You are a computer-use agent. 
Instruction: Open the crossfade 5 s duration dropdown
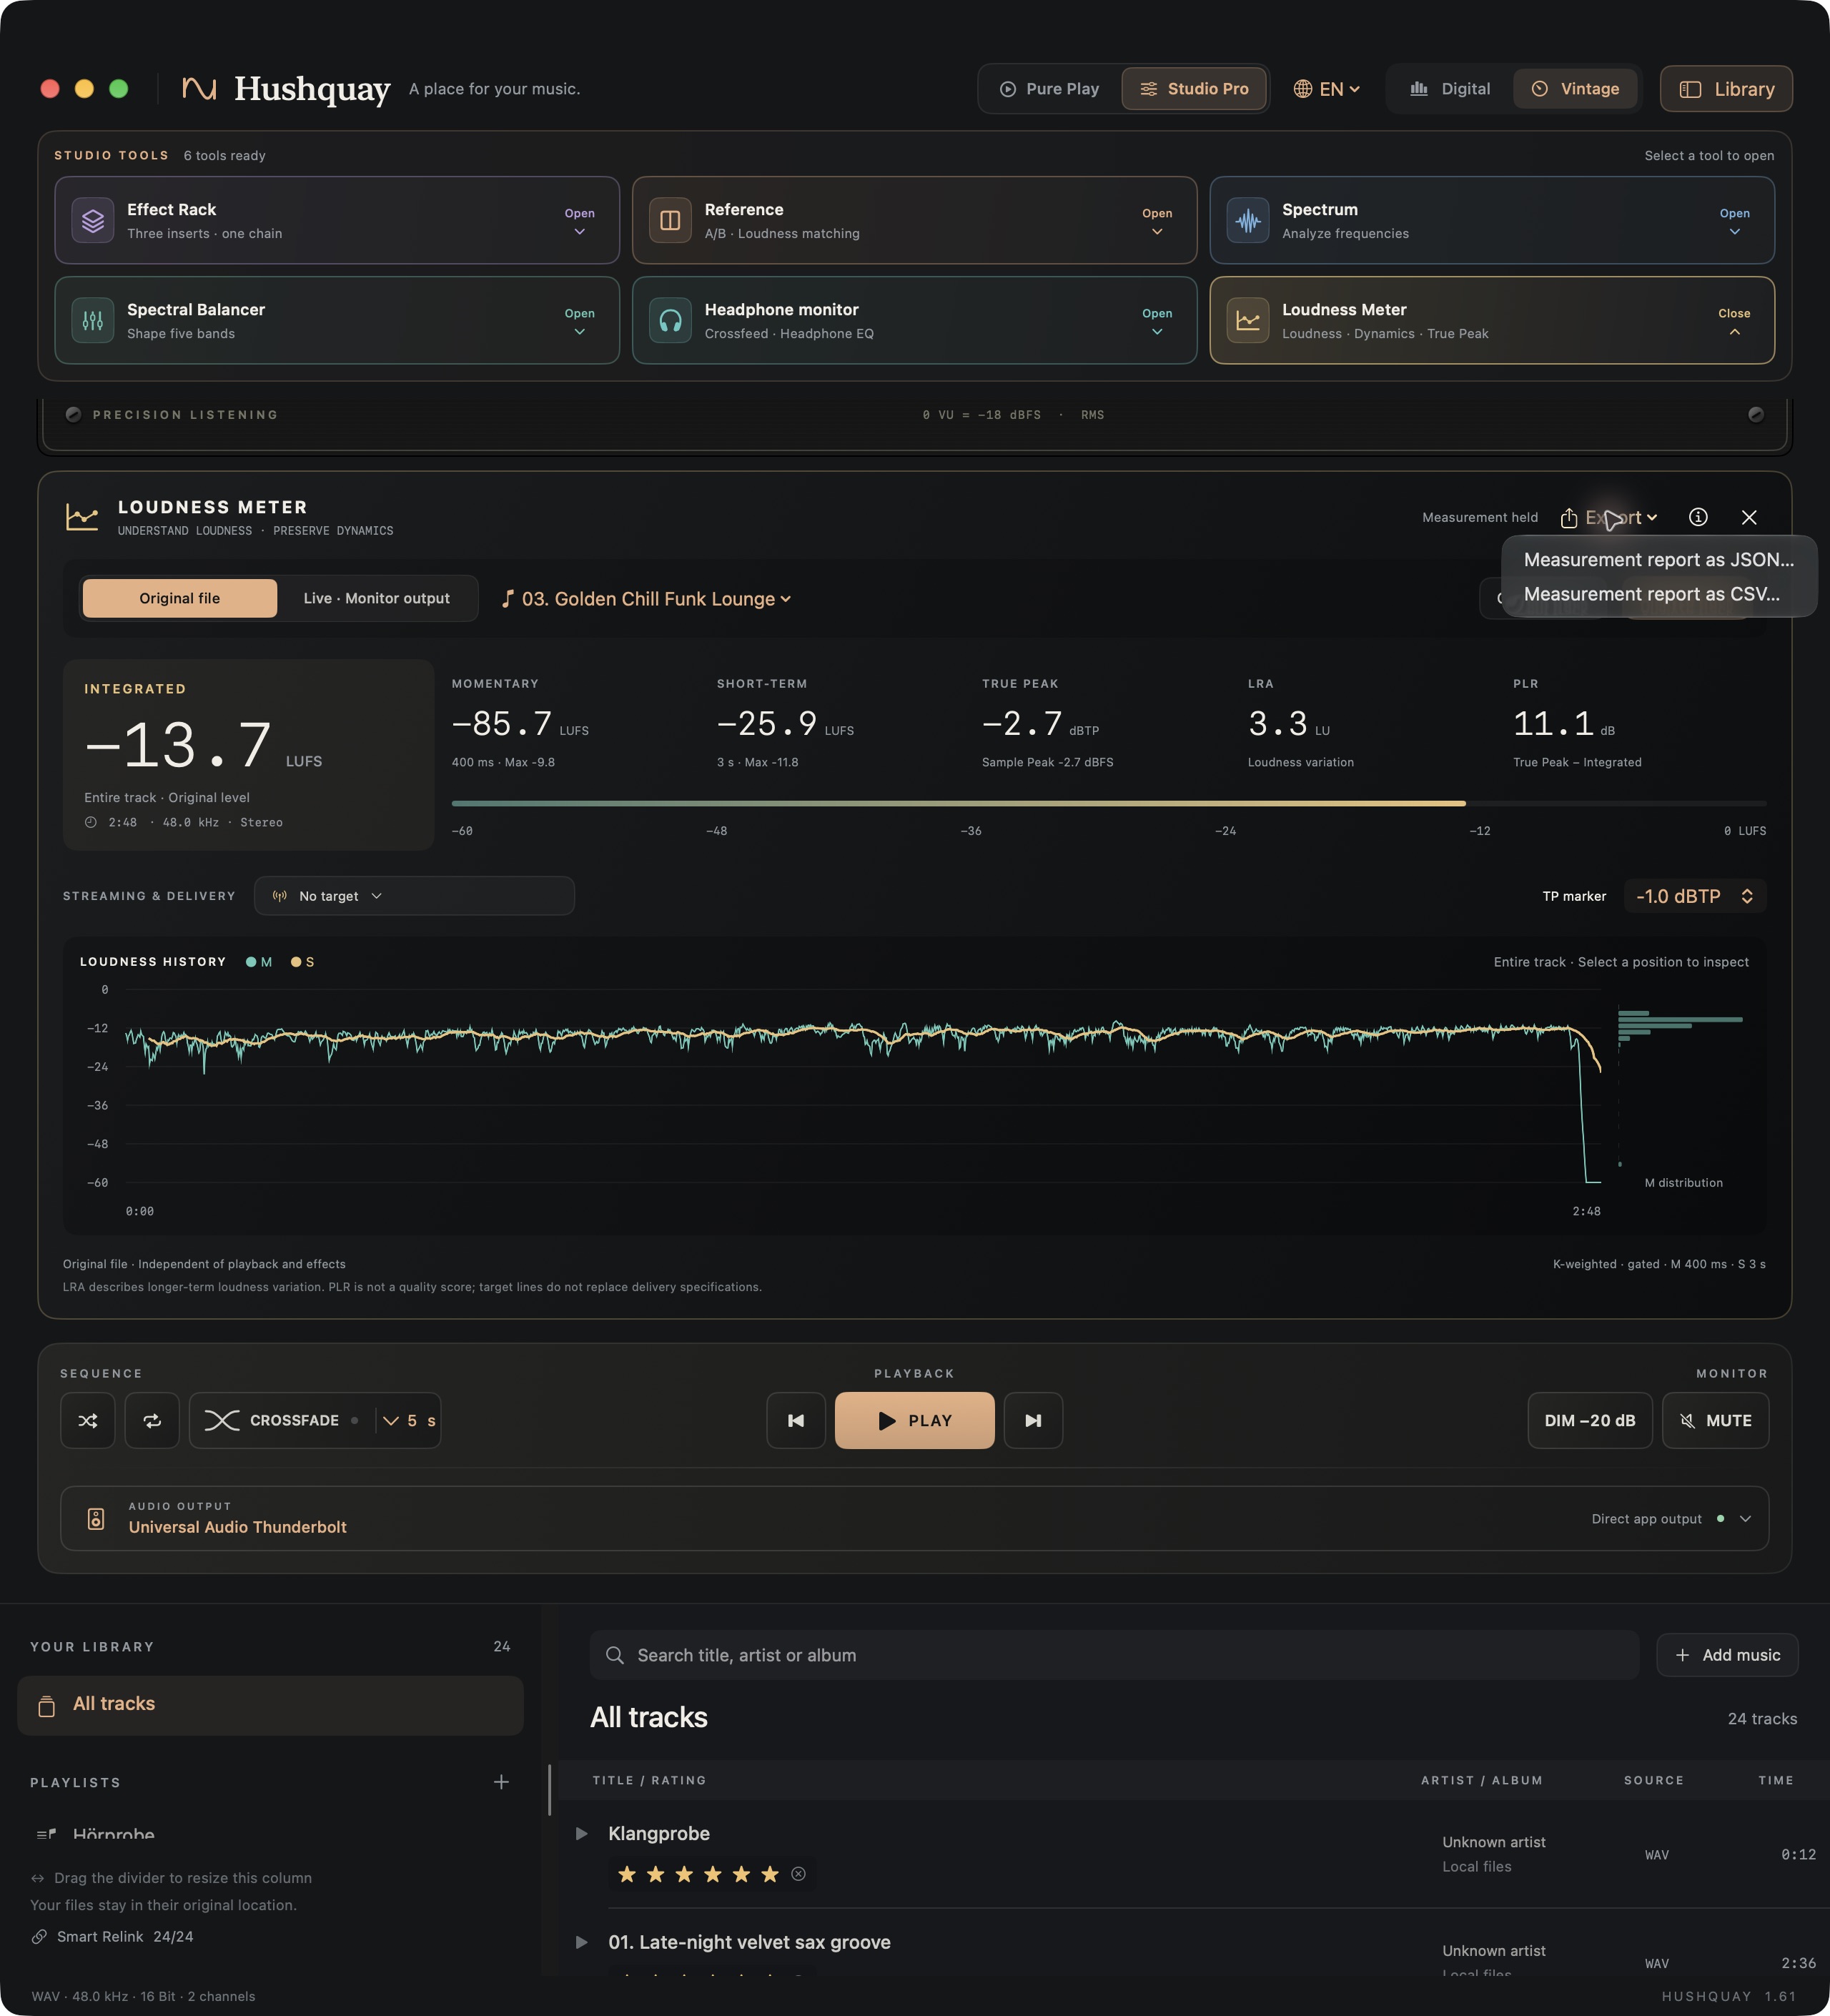[x=409, y=1421]
